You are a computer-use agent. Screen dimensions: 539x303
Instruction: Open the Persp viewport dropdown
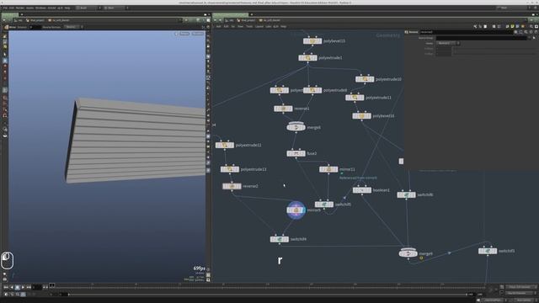(x=184, y=34)
